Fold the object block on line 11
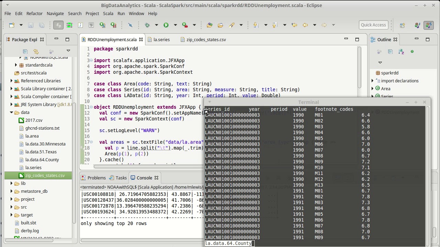 click(91, 107)
